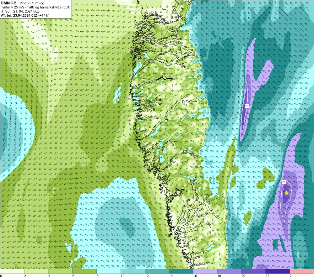Click the "(+47 h)" forecast offset text
Viewport: 314px width, 278px height.
[x=44, y=15]
